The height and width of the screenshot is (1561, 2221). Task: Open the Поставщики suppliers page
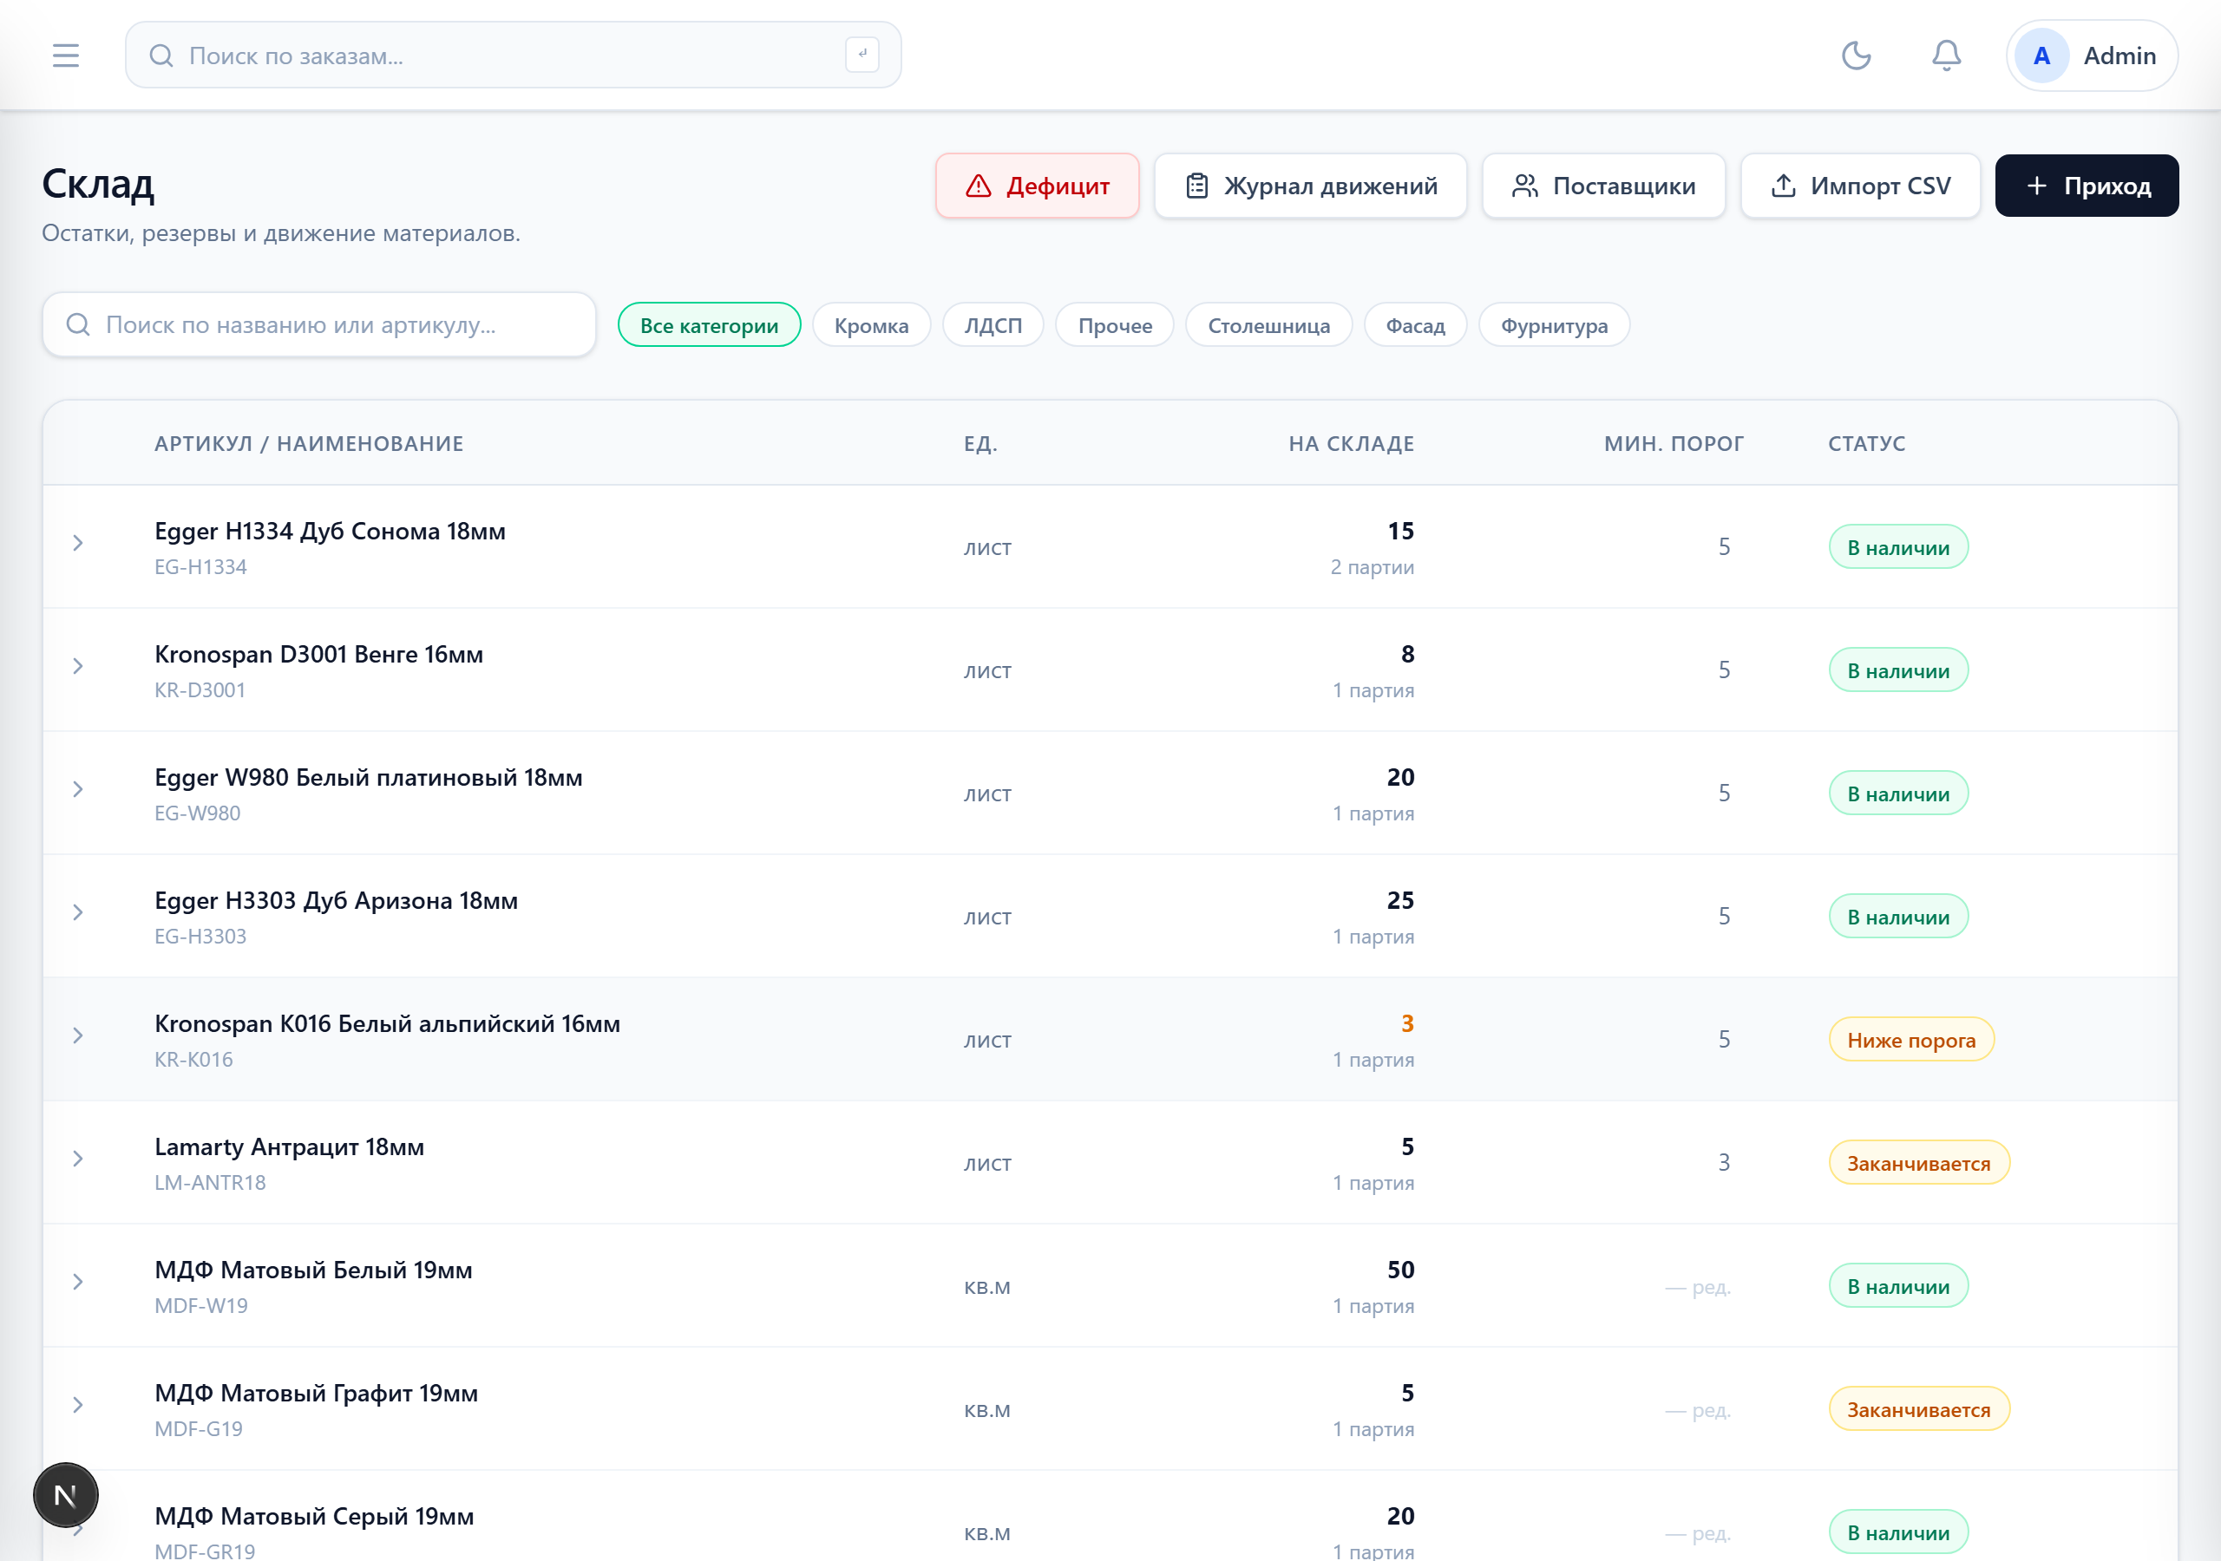(x=1603, y=186)
